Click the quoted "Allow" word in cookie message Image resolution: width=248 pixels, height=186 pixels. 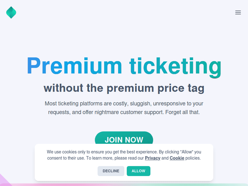[x=187, y=152]
